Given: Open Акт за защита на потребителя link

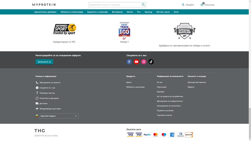Looking at the screenshot, I should click(170, 96).
